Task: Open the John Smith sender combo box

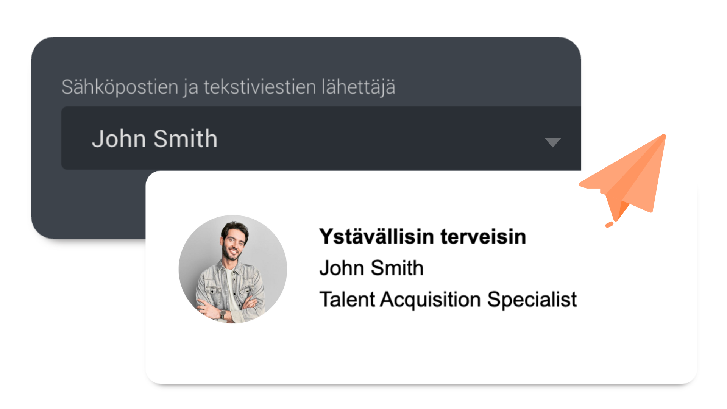Action: click(303, 138)
